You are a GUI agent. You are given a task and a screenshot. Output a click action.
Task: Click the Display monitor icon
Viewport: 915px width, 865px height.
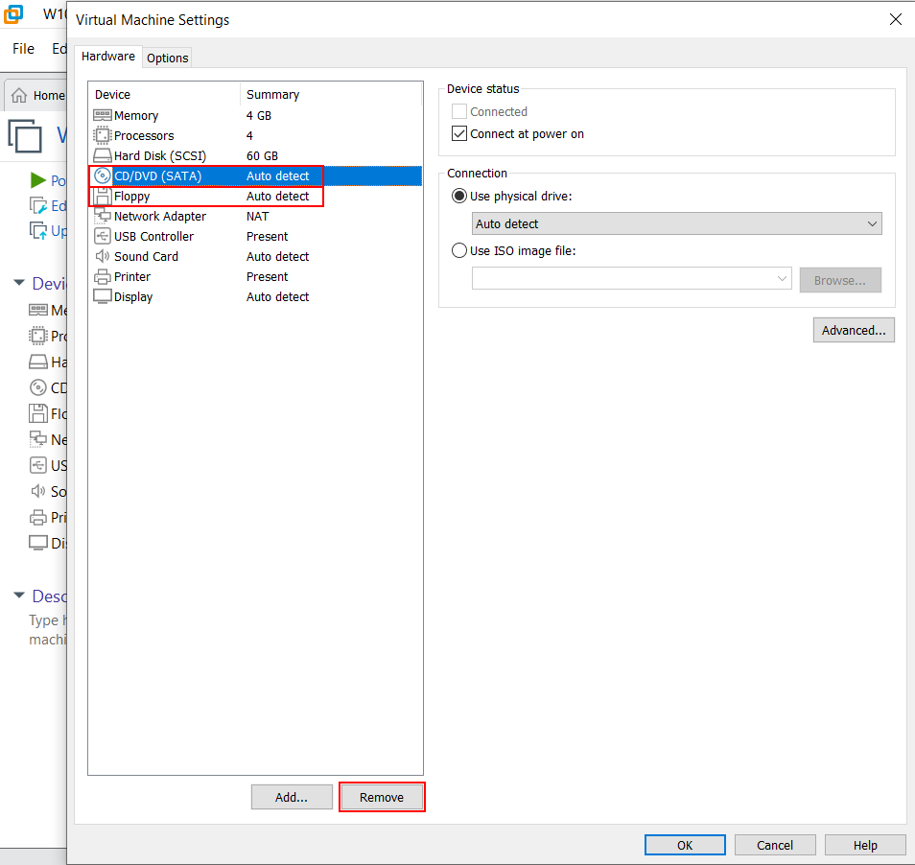(103, 297)
